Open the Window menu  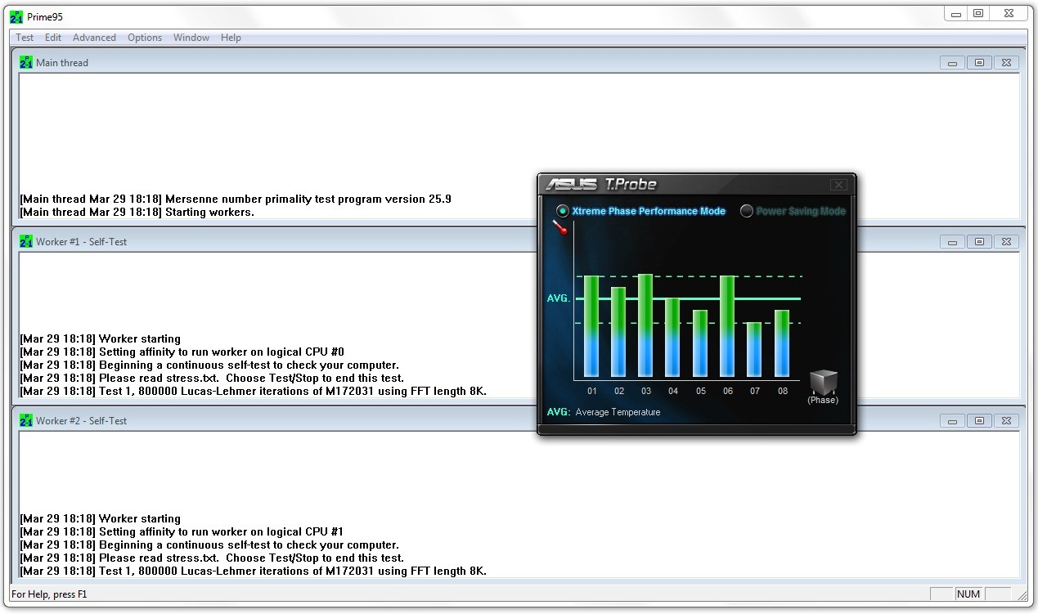[x=191, y=38]
